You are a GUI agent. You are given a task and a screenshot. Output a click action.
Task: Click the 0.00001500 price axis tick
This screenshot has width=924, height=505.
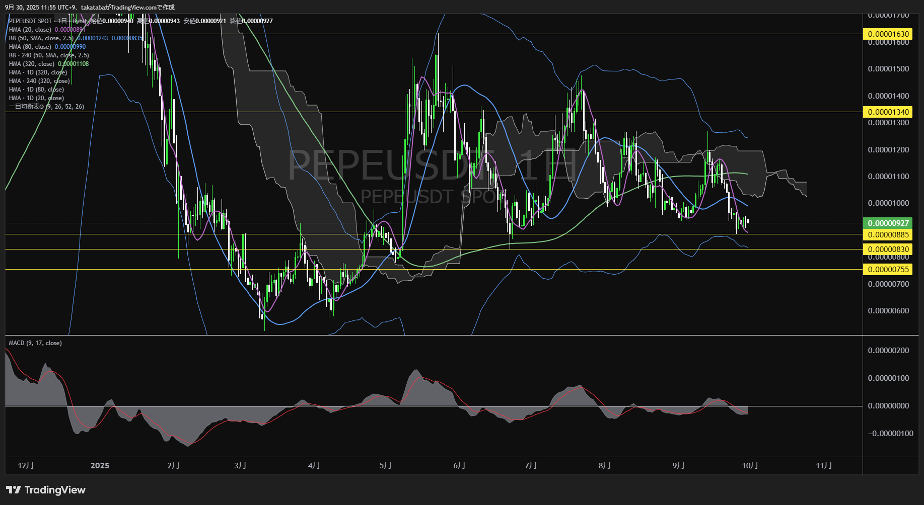point(889,69)
